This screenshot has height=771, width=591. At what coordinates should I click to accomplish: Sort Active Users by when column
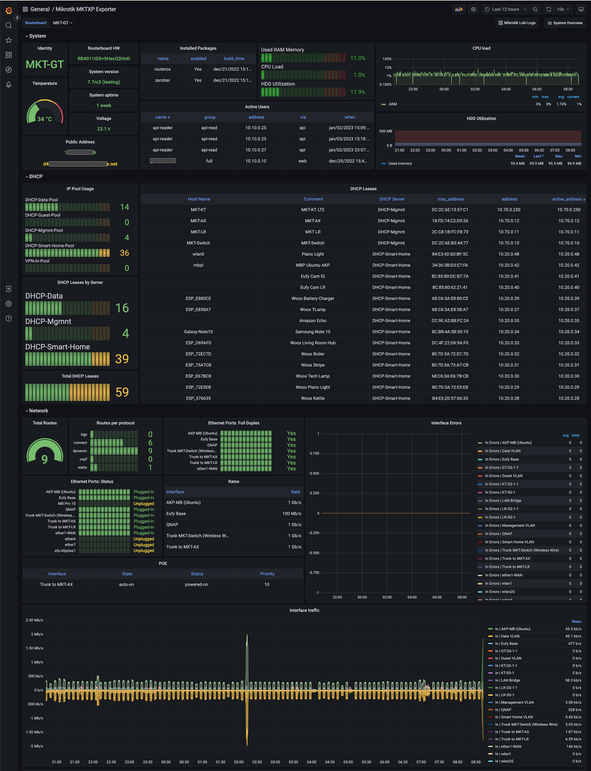[x=350, y=117]
